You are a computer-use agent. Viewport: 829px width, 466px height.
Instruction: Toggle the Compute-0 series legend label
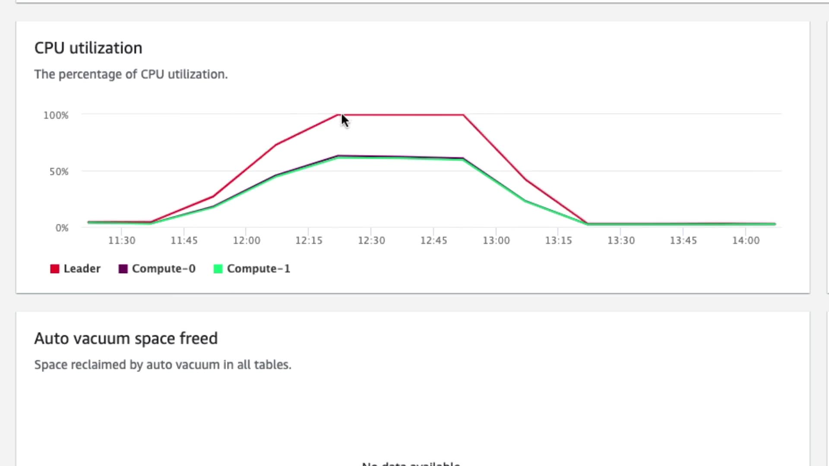click(x=164, y=268)
